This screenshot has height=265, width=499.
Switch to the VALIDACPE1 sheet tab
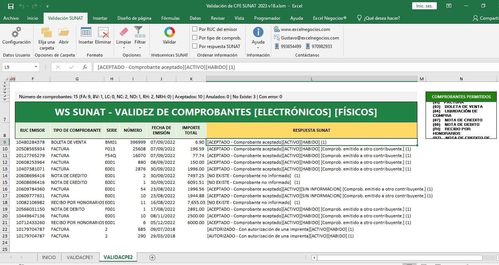click(80, 257)
